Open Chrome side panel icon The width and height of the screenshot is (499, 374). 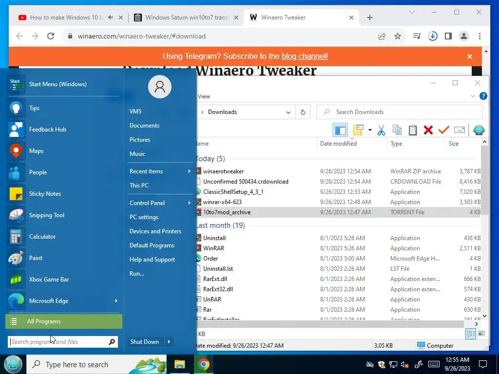click(448, 36)
